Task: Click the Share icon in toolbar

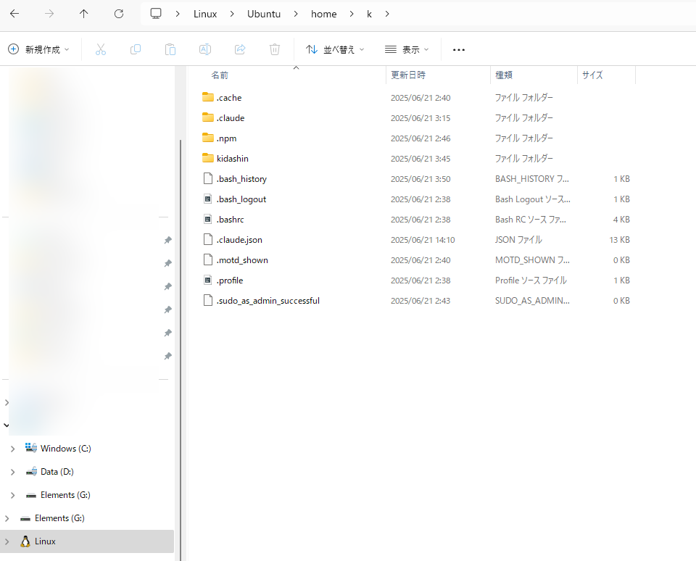Action: coord(240,49)
